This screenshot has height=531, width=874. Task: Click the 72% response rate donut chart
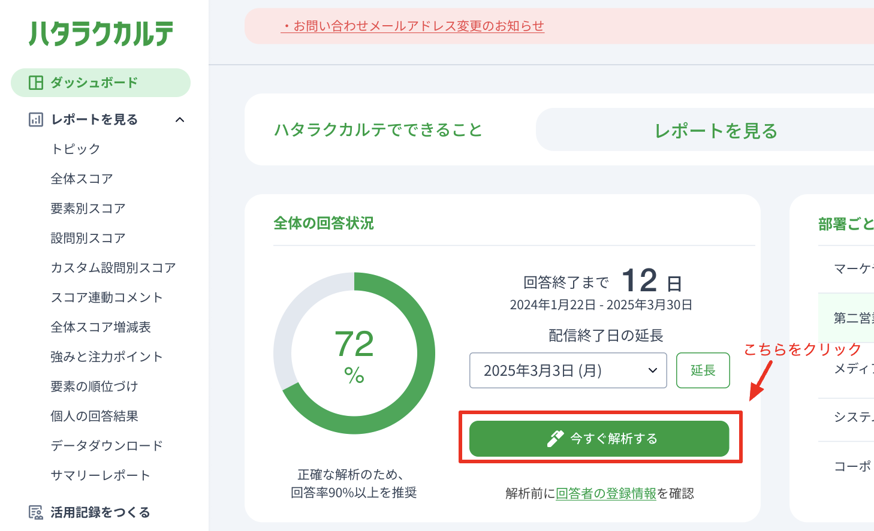pos(354,354)
